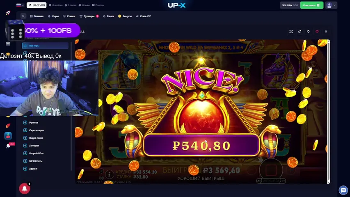Click the UP-X VPN button
350x197 pixels.
click(37, 5)
